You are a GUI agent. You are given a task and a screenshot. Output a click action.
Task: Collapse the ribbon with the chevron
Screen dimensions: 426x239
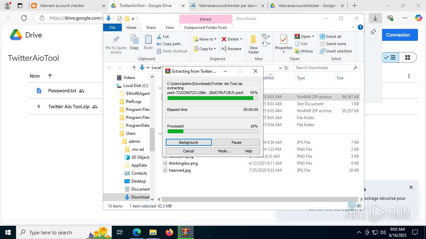353,28
